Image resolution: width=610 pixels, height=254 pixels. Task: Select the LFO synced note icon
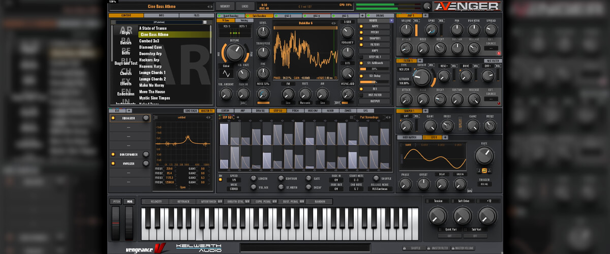click(x=484, y=170)
